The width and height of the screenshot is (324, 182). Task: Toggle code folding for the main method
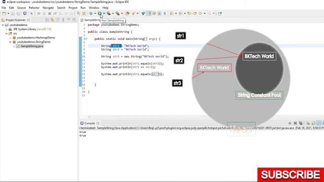86,39
